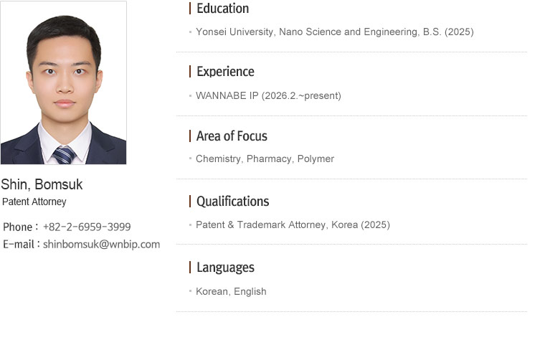Click the Yonsei University education entry

click(334, 32)
